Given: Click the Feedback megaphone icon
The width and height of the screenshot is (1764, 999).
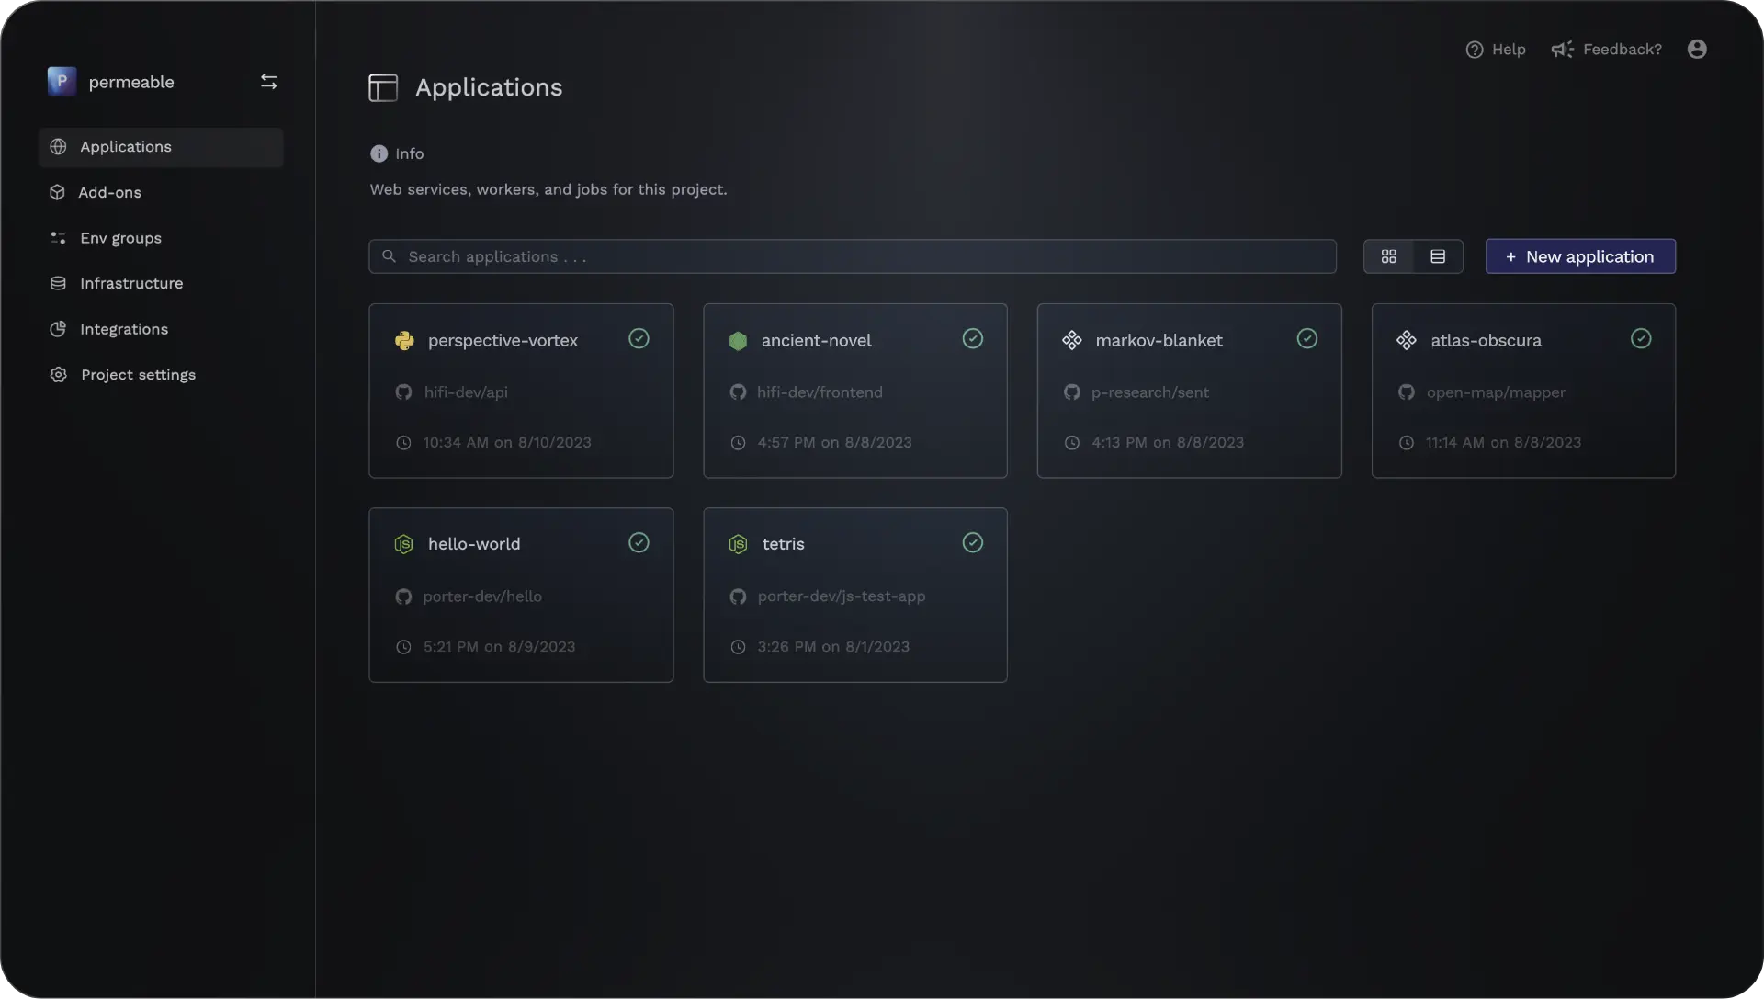Looking at the screenshot, I should point(1562,50).
